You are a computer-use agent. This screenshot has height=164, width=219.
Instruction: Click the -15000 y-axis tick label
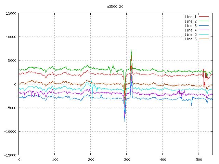tap(10, 155)
